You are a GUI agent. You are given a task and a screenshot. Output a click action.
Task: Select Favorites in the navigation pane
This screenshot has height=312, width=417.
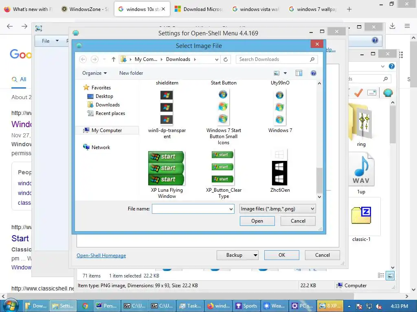point(101,88)
